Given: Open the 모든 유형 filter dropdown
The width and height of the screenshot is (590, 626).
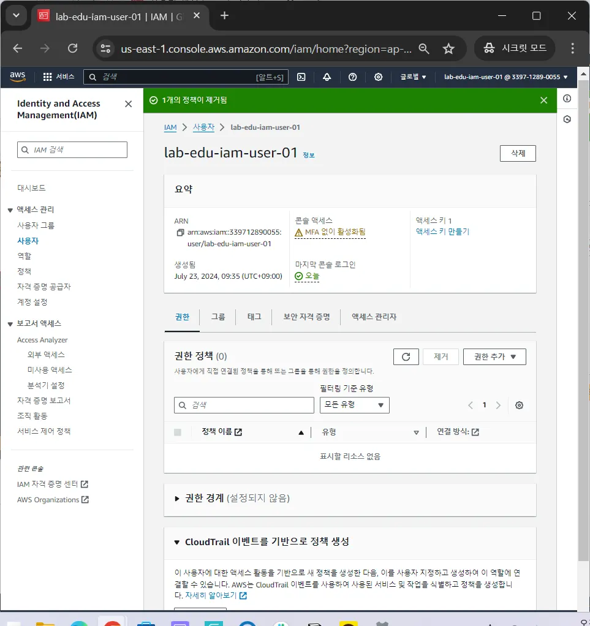Looking at the screenshot, I should (354, 405).
